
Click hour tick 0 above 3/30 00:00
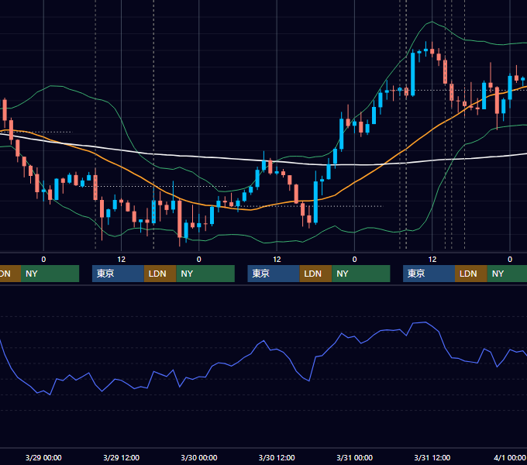199,260
